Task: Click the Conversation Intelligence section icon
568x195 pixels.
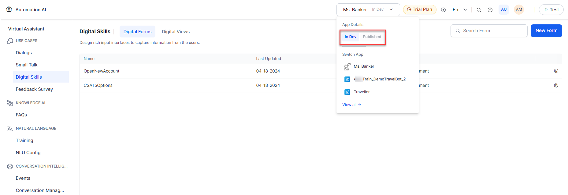Action: click(x=10, y=166)
